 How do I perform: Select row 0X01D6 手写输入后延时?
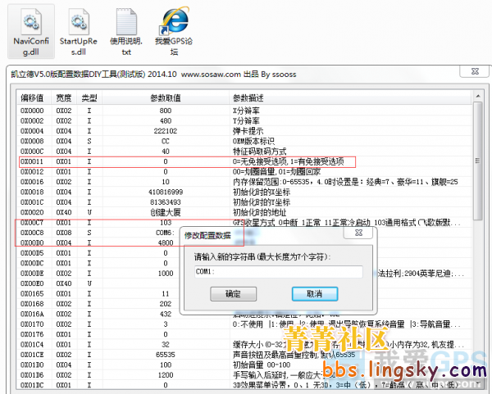click(x=244, y=375)
